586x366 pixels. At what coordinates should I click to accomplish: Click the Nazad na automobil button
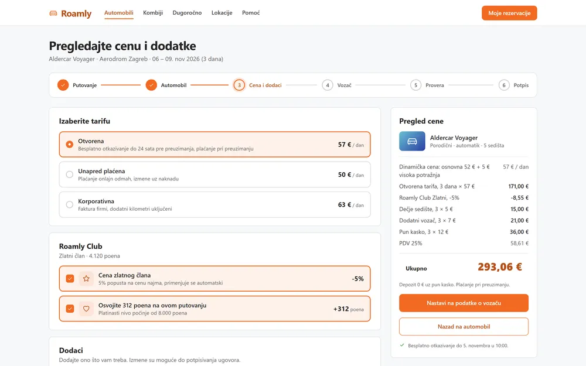coord(464,326)
